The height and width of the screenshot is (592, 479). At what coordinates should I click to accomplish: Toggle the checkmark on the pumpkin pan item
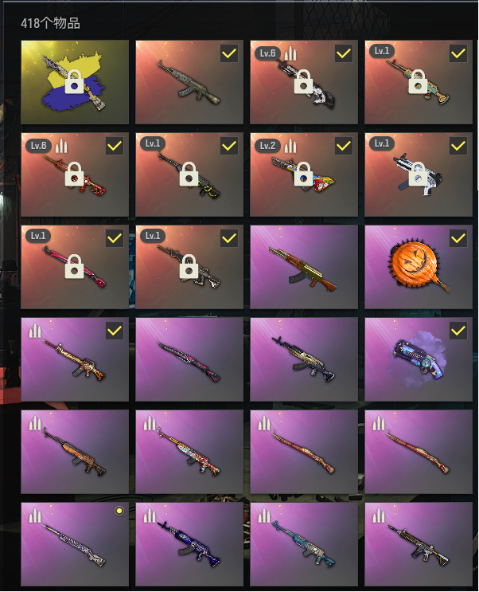[x=458, y=238]
